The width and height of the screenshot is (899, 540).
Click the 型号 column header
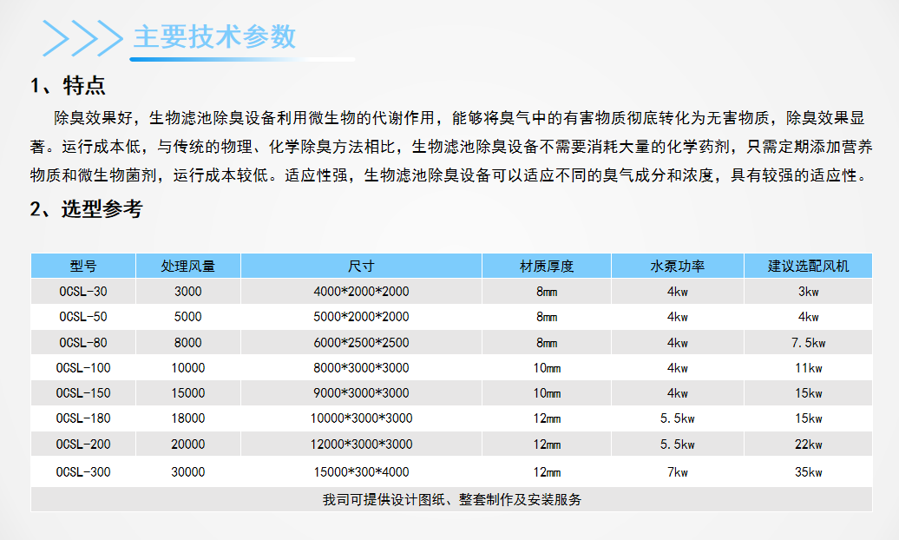click(x=83, y=266)
